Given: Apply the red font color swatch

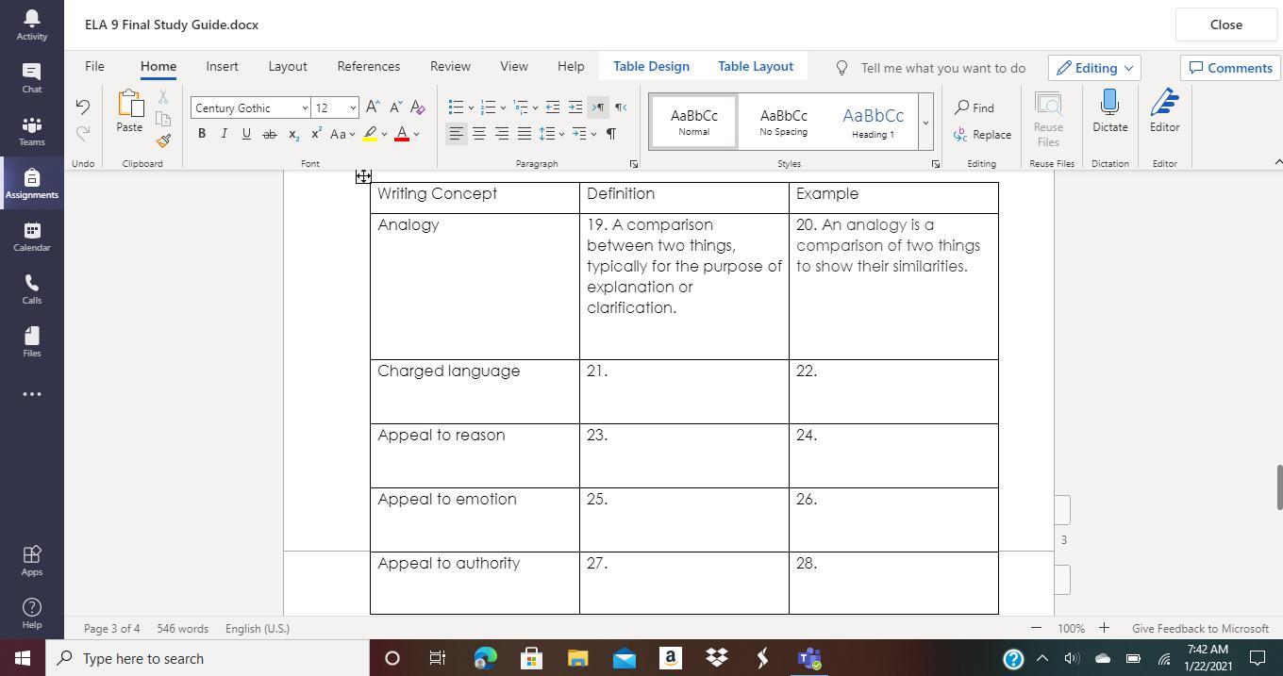Looking at the screenshot, I should pyautogui.click(x=402, y=134).
